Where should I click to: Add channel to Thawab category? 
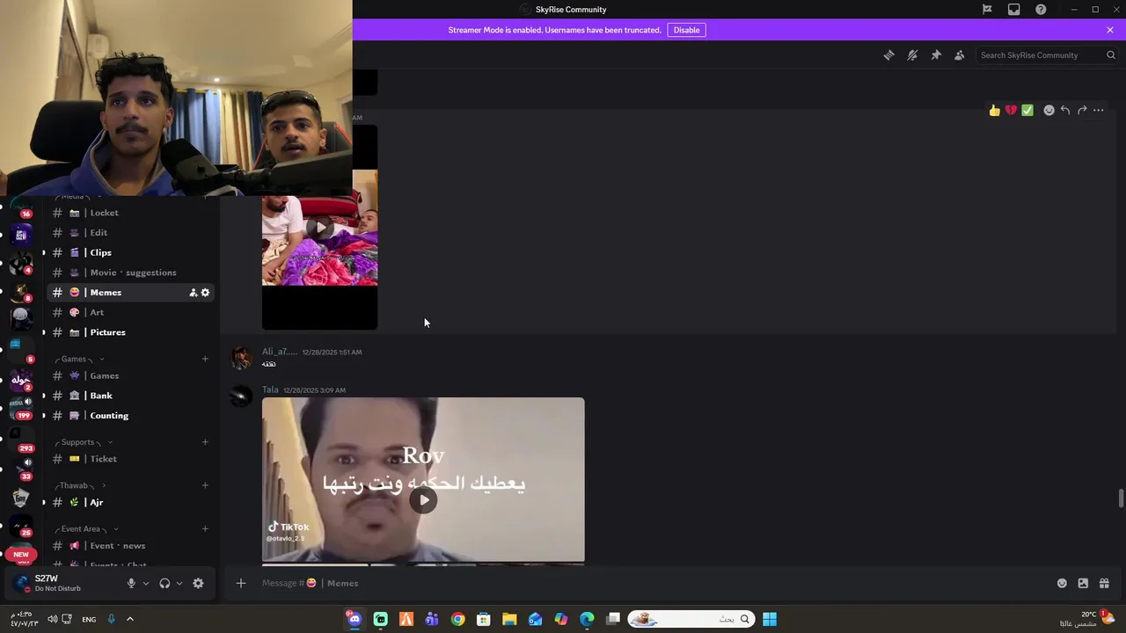205,485
